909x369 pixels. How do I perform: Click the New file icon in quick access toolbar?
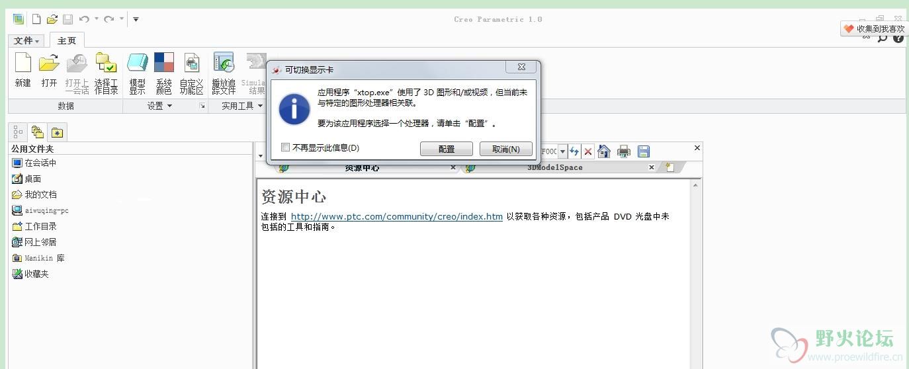point(36,19)
